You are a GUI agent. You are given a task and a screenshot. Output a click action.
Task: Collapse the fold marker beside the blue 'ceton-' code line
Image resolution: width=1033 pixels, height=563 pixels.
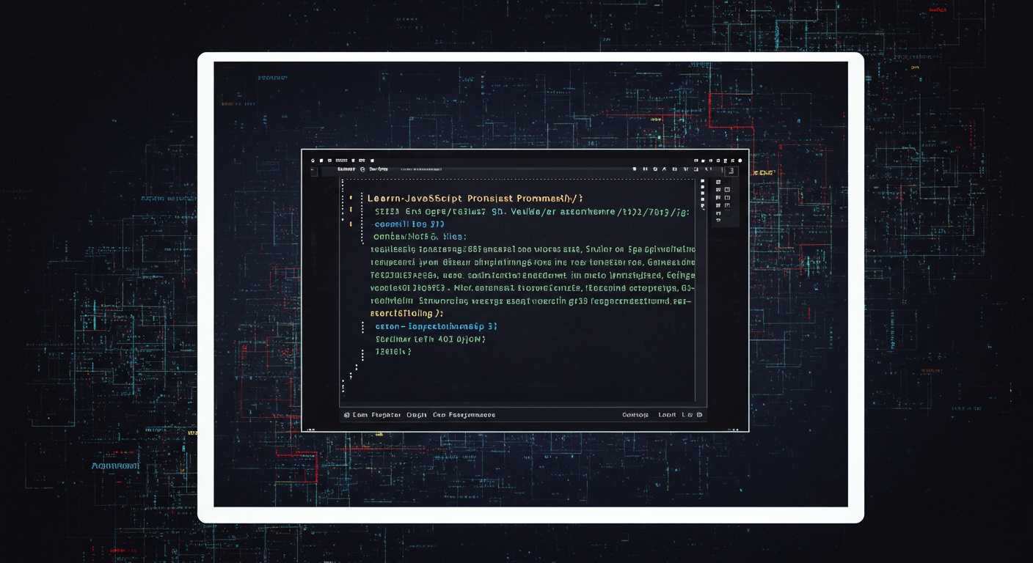[362, 326]
